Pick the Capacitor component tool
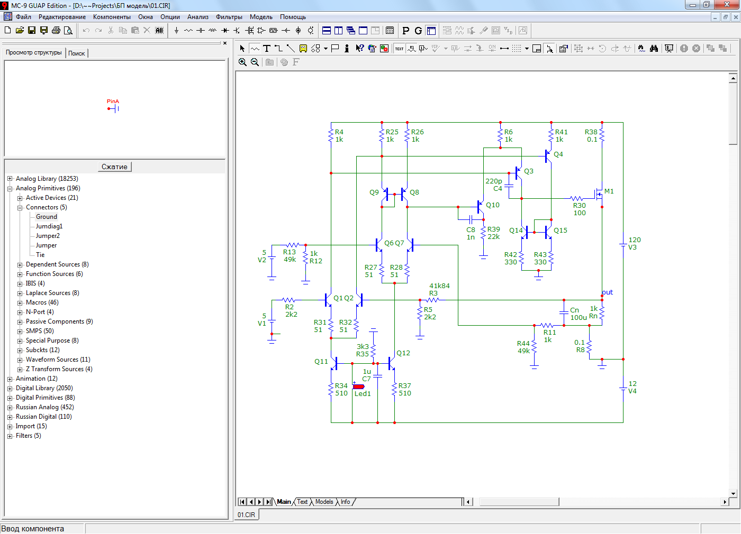This screenshot has width=741, height=534. 201,31
